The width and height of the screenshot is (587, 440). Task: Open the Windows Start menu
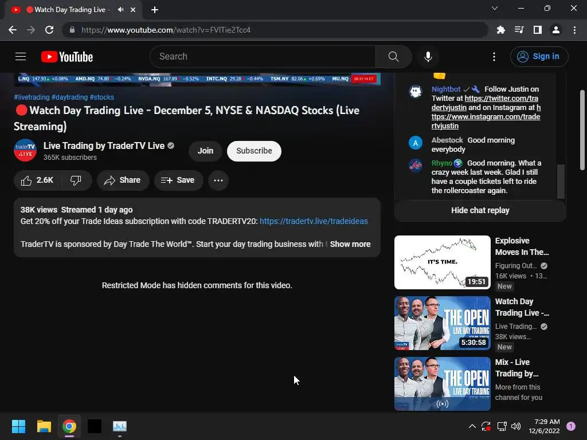(18, 426)
